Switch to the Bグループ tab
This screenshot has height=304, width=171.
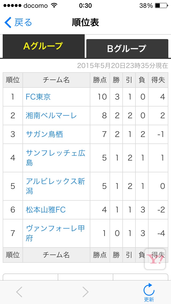(x=127, y=48)
